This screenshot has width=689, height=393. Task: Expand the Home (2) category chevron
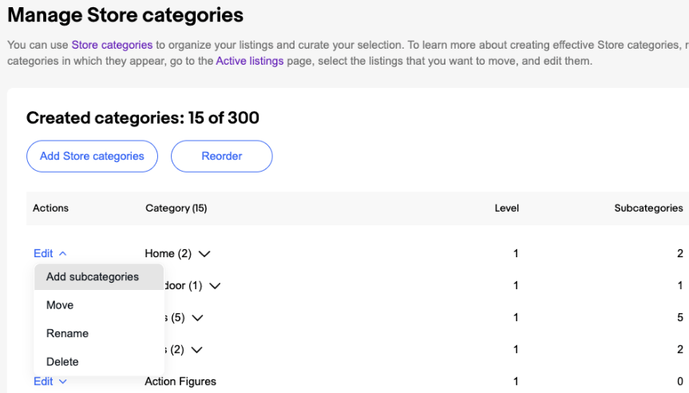click(204, 254)
